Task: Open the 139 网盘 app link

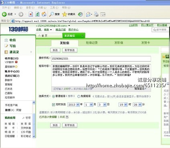Action: click(x=26, y=132)
